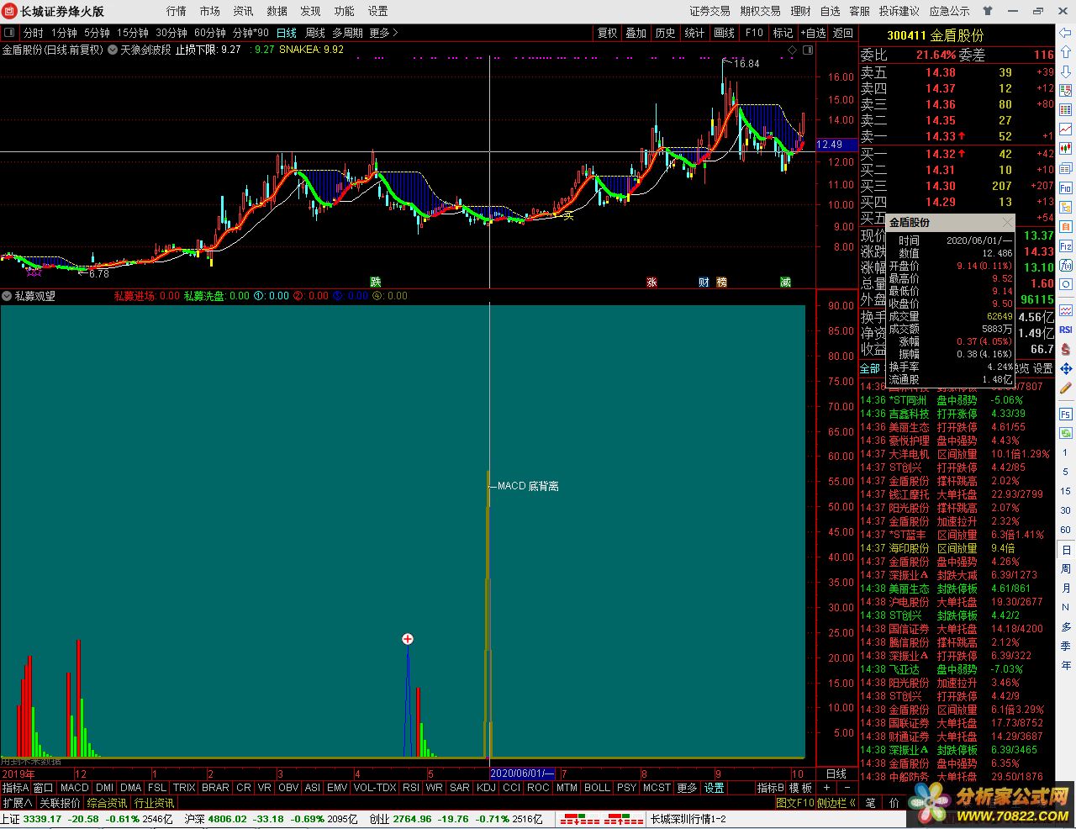Open the 行情 menu
Viewport: 1076px width, 829px height.
[177, 11]
